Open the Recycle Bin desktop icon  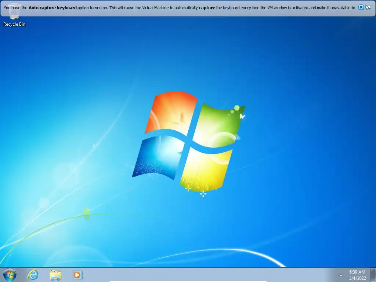(14, 15)
